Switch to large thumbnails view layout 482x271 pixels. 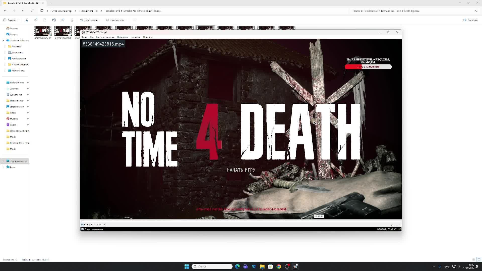click(479, 259)
